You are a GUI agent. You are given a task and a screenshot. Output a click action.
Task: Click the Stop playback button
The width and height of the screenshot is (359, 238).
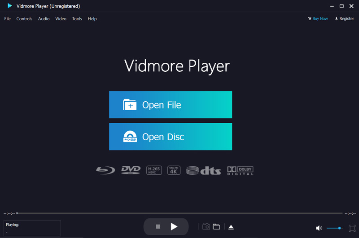(158, 226)
